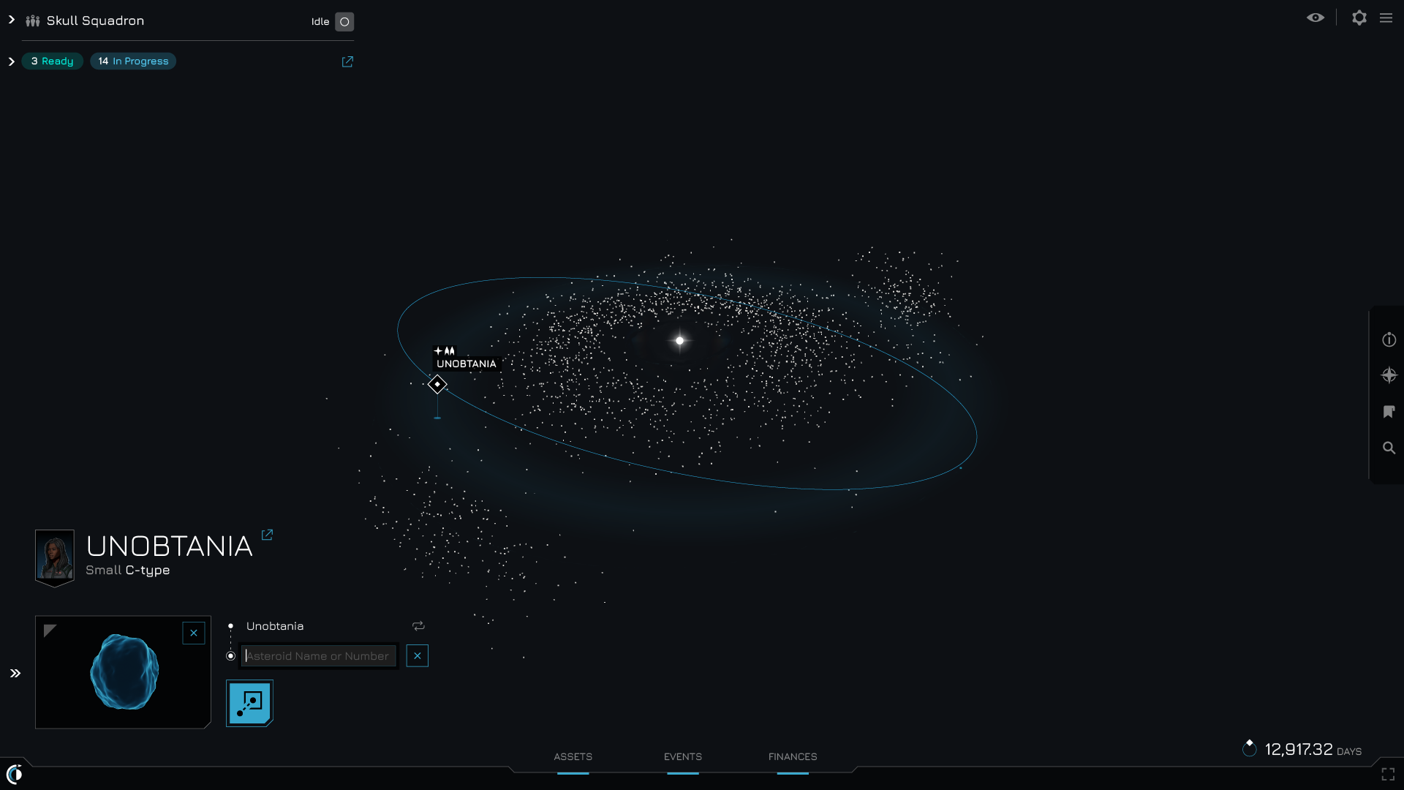The height and width of the screenshot is (790, 1404).
Task: Click the ship icons above Unobtania label
Action: 445,351
